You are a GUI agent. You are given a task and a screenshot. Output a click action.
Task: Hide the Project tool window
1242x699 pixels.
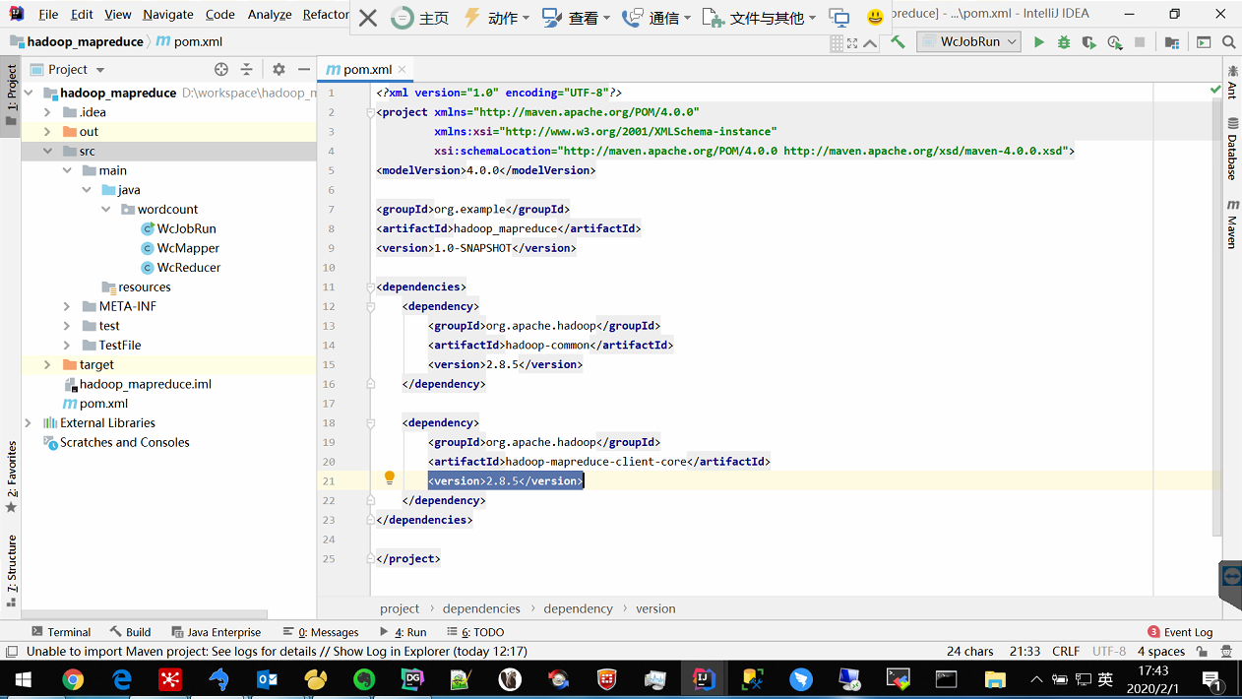click(x=304, y=69)
